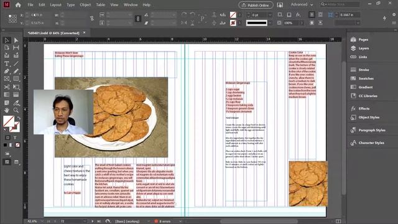The width and height of the screenshot is (398, 224).
Task: Toggle split layout view button
Action: click(x=338, y=222)
